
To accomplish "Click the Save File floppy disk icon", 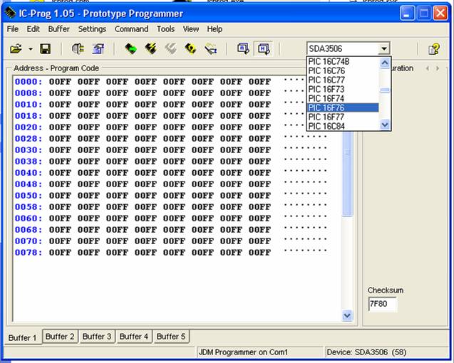I will pyautogui.click(x=45, y=48).
